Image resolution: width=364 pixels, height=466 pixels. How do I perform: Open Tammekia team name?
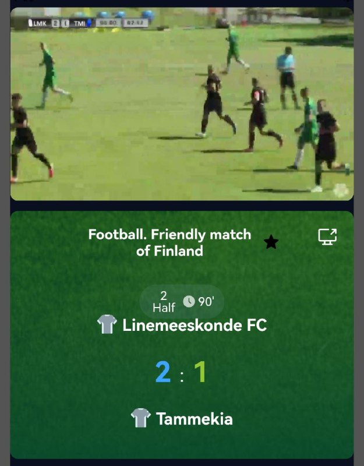point(195,419)
